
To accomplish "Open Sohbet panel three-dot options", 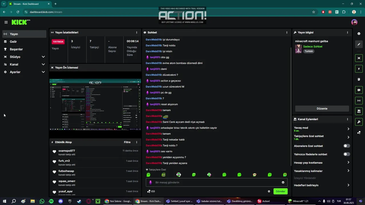I will pos(287,32).
